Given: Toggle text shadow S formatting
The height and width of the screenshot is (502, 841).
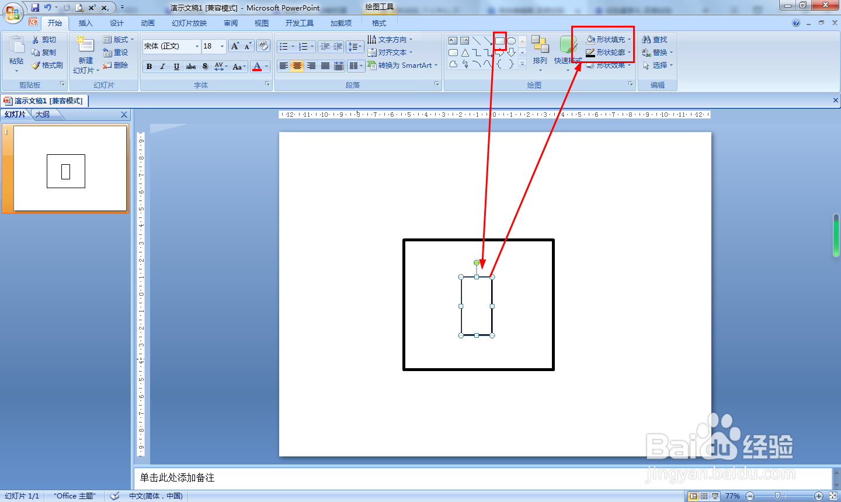Looking at the screenshot, I should (x=205, y=67).
